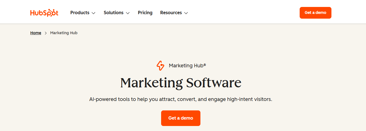Click the HubSpot logo
366x131 pixels.
(44, 13)
